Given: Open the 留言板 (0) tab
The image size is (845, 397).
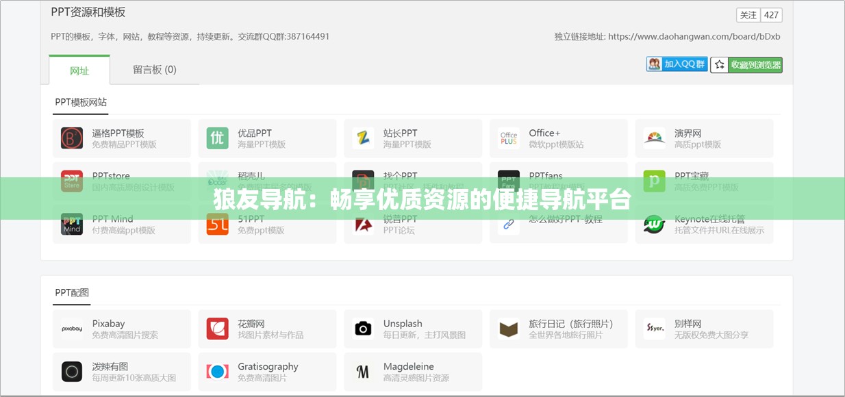Looking at the screenshot, I should point(155,70).
